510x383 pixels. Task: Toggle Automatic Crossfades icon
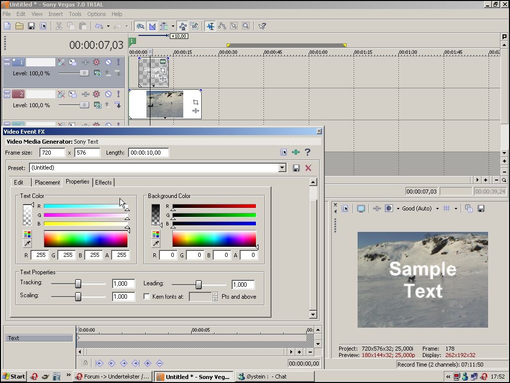(x=152, y=26)
